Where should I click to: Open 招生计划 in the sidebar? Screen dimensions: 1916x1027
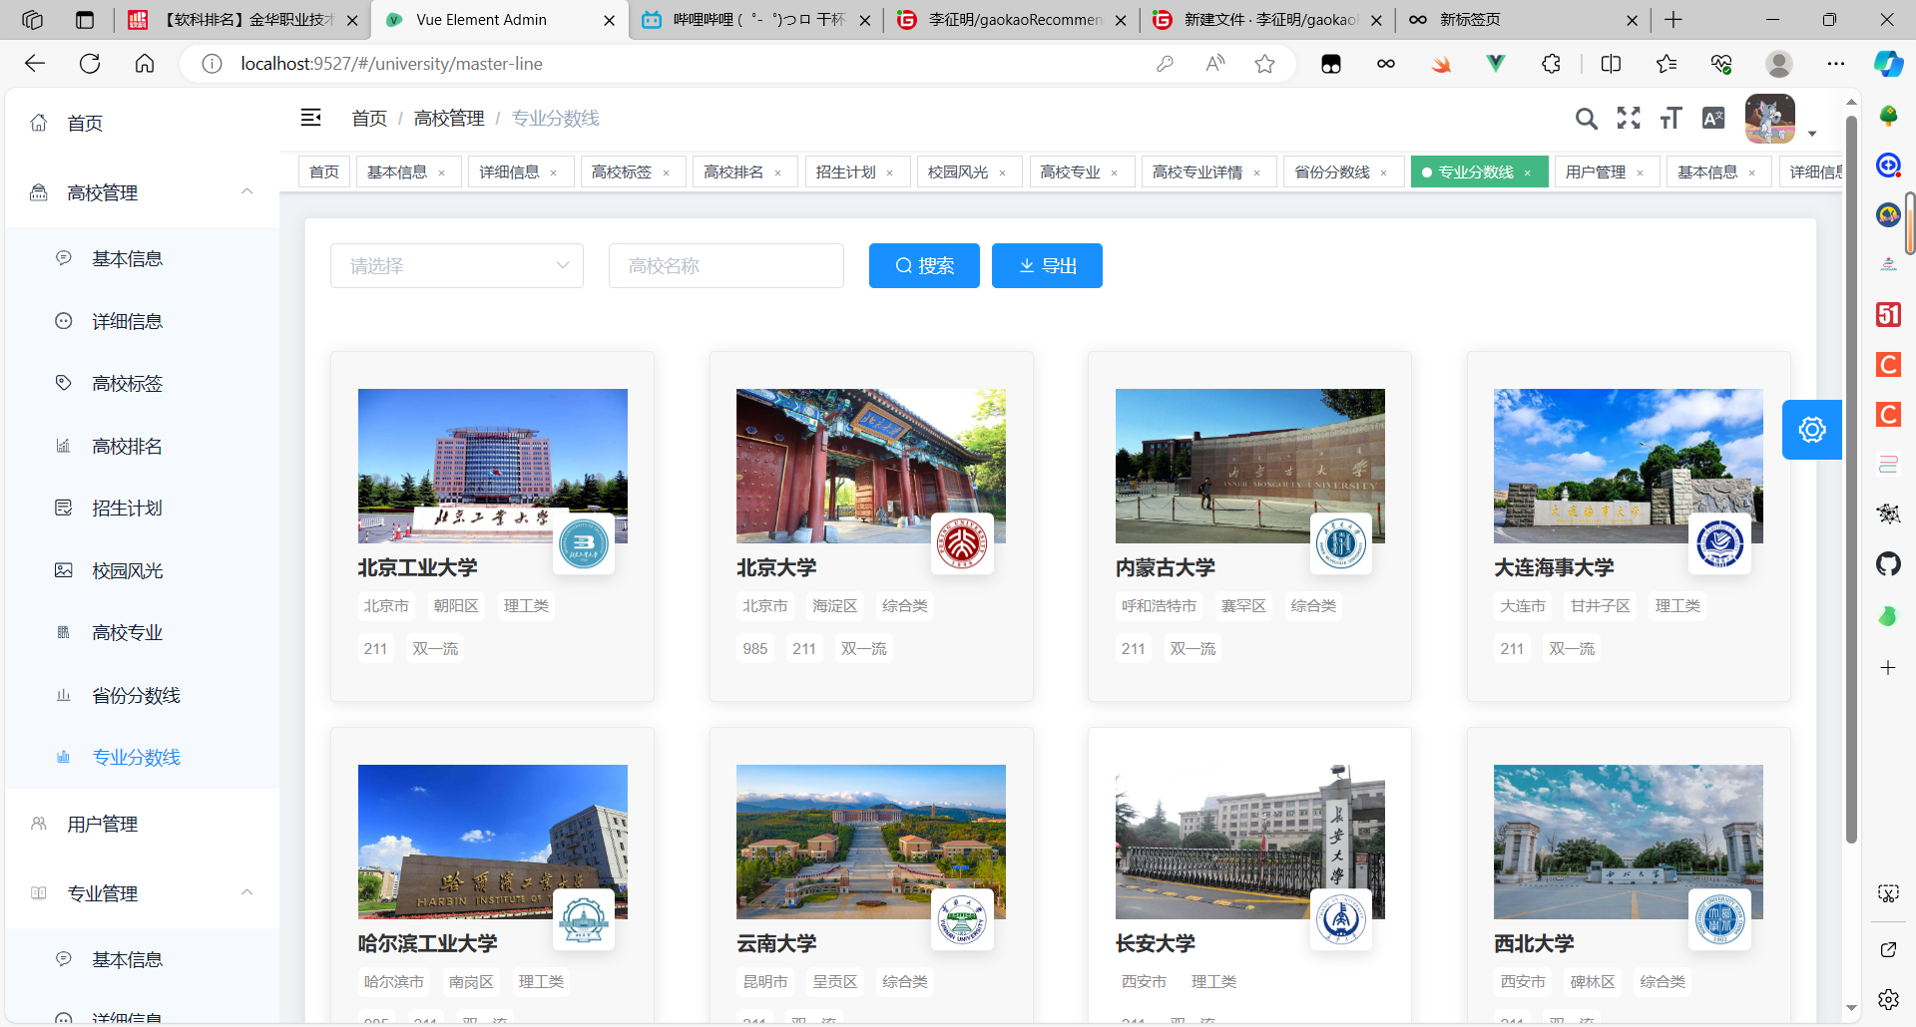(142, 508)
